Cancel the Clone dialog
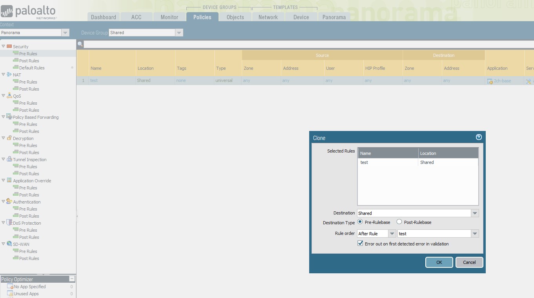 [x=469, y=262]
